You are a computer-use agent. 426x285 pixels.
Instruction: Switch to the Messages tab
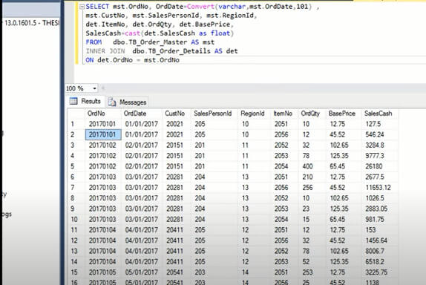click(127, 102)
